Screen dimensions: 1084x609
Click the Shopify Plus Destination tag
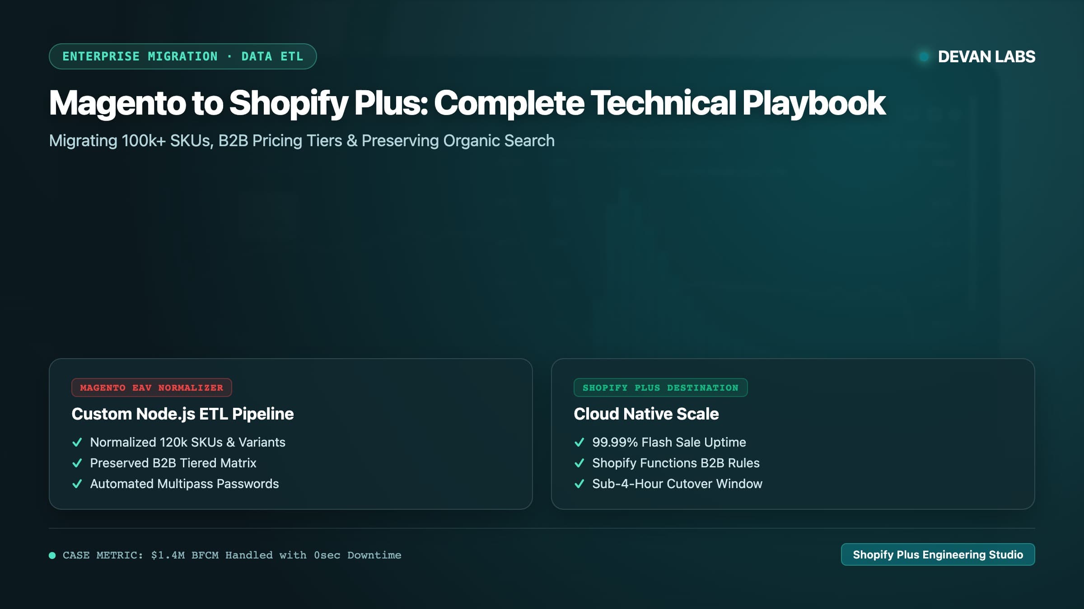point(660,388)
